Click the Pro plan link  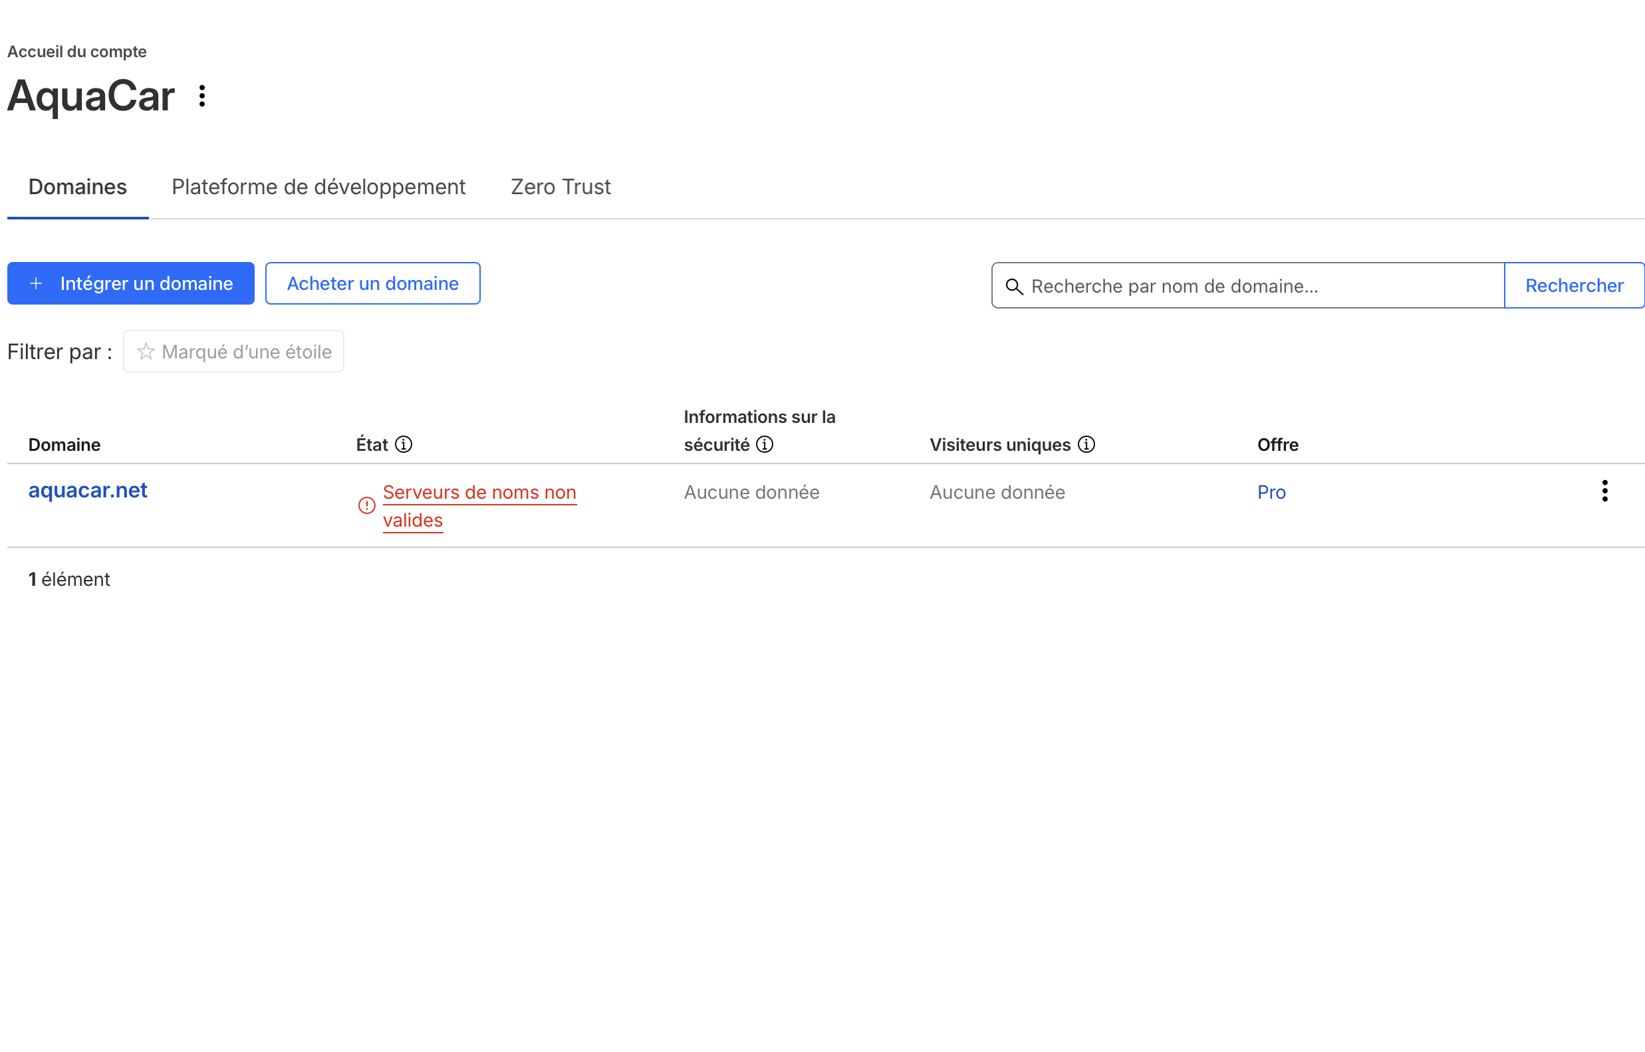pos(1271,493)
